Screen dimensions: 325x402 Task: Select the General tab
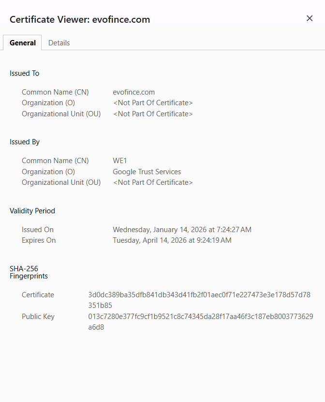tap(23, 43)
